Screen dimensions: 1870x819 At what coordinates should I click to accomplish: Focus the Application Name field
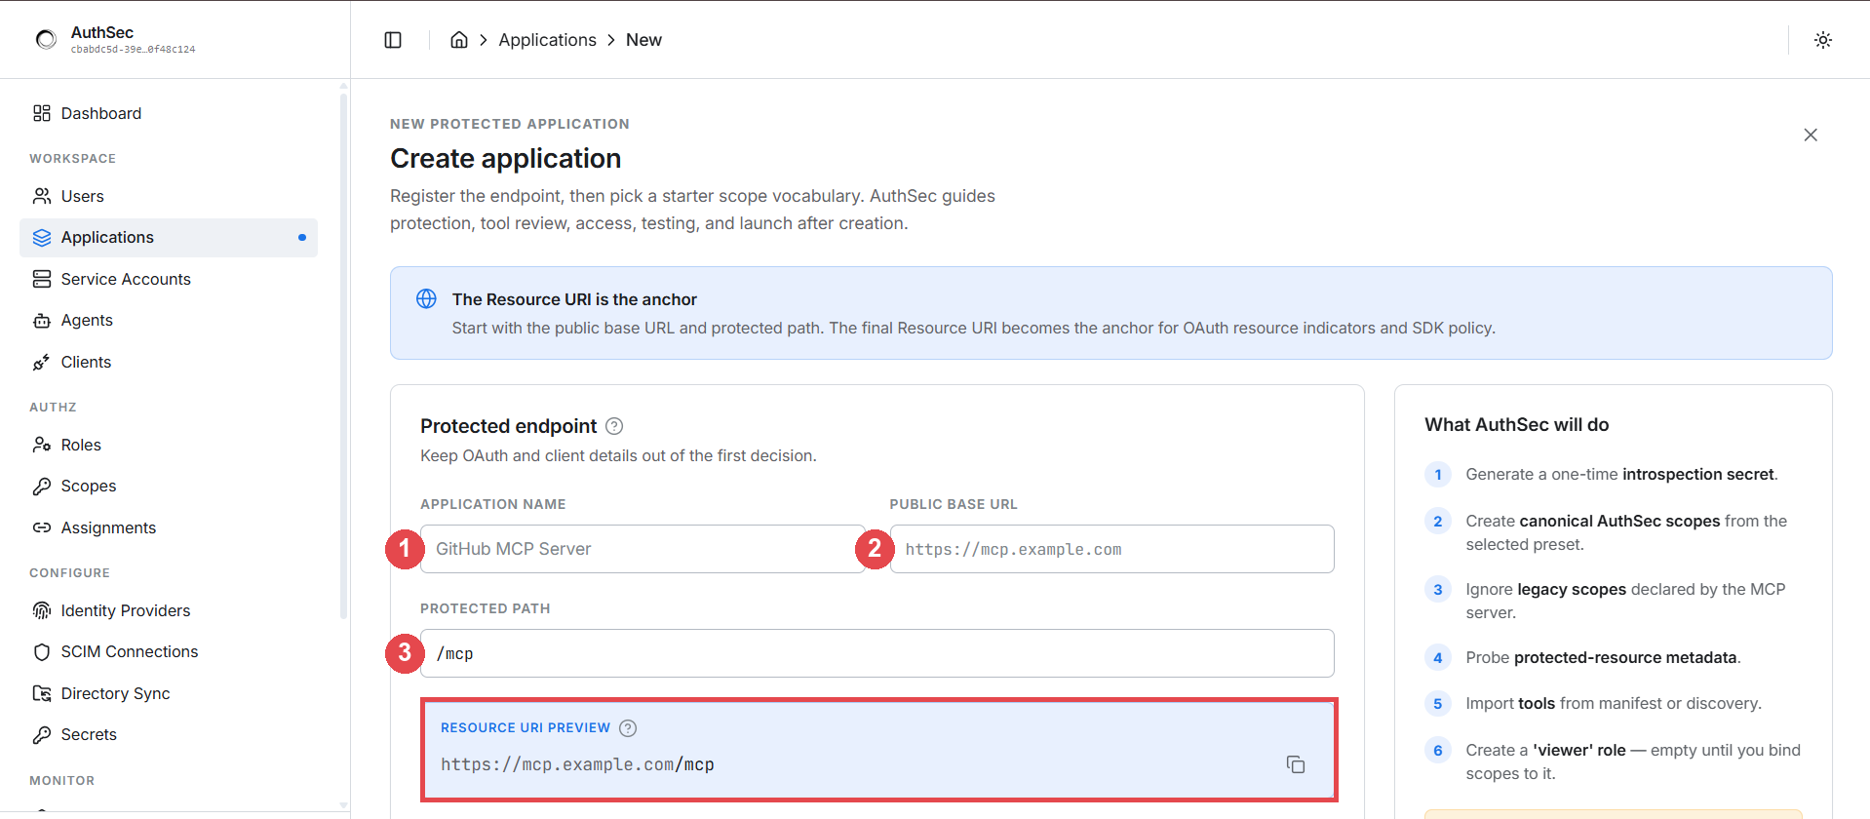coord(643,549)
